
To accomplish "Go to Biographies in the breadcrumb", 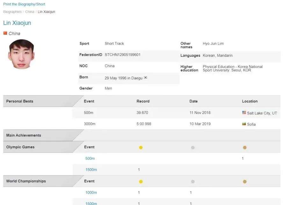I will 12,12.
